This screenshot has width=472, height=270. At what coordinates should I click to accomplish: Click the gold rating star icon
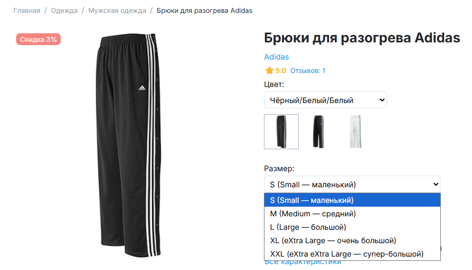click(269, 71)
